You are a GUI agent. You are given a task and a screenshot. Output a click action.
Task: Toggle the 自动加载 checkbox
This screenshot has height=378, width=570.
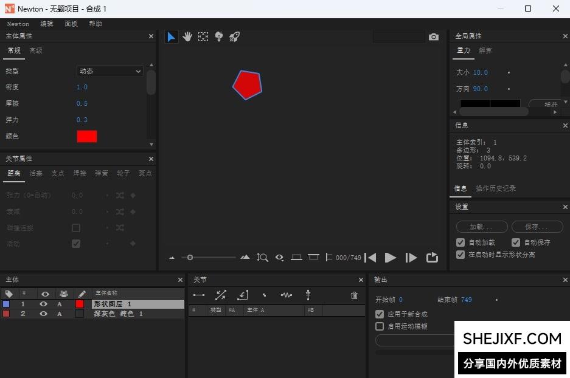[x=461, y=242]
